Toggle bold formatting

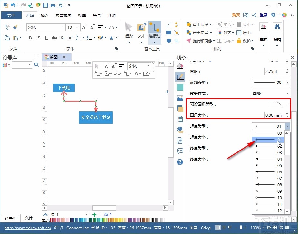coord(30,38)
